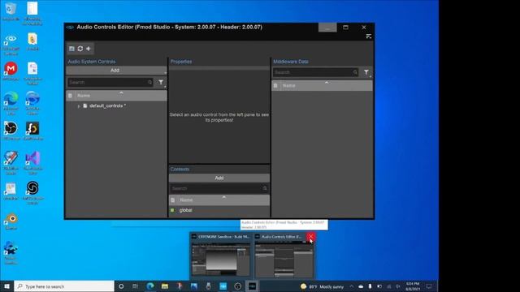Expand the default_controls tree item
The image size is (520, 292).
[79, 106]
